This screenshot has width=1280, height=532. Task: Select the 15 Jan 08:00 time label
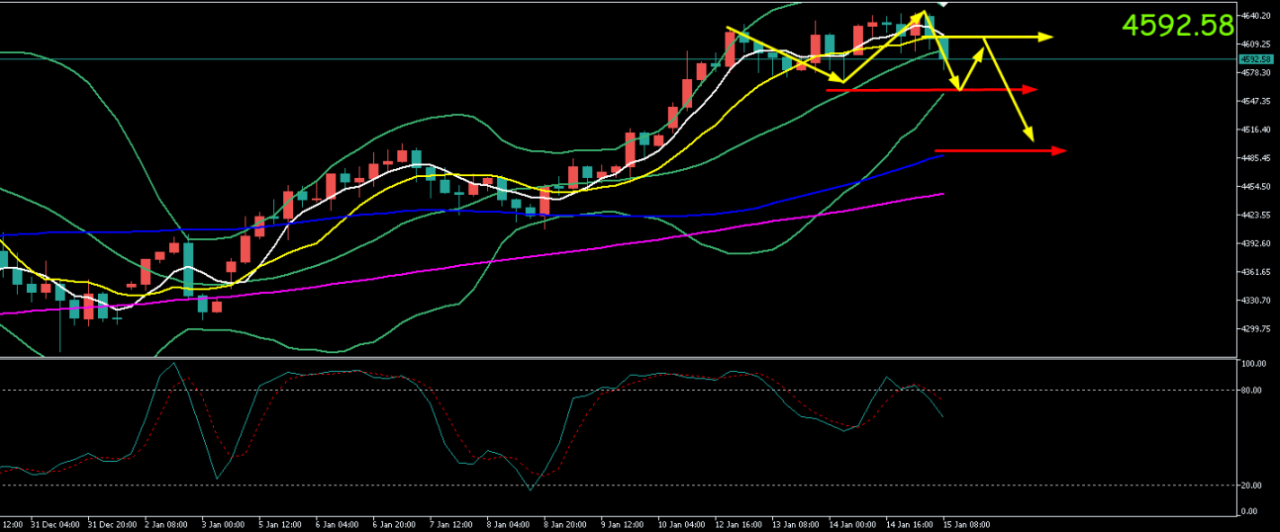click(965, 524)
